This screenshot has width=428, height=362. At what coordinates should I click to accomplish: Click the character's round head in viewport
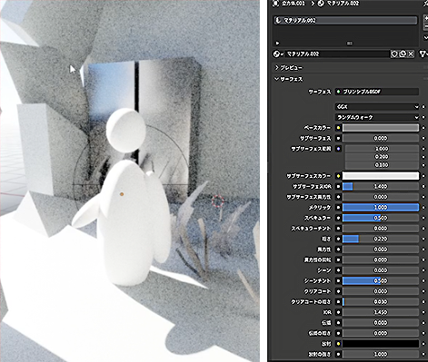pos(125,131)
